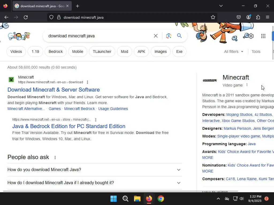The height and width of the screenshot is (205, 274).
Task: Open options for Java & Bedrock result
Action: (96, 120)
